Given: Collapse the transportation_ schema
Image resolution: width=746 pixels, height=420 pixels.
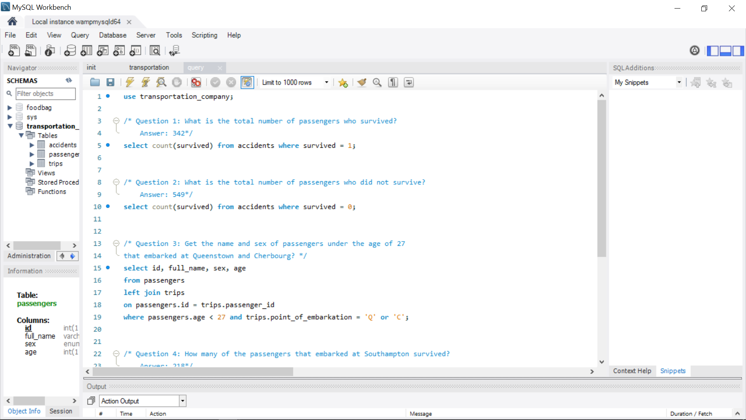Looking at the screenshot, I should [x=10, y=126].
